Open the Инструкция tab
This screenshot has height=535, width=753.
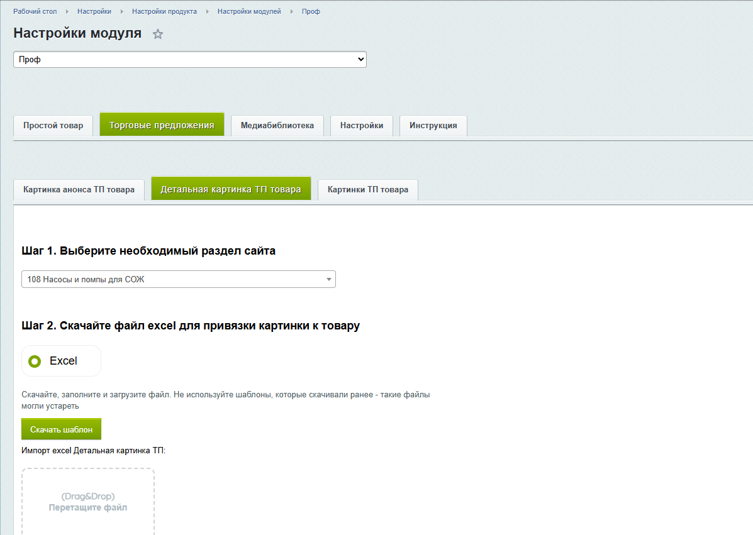click(433, 126)
